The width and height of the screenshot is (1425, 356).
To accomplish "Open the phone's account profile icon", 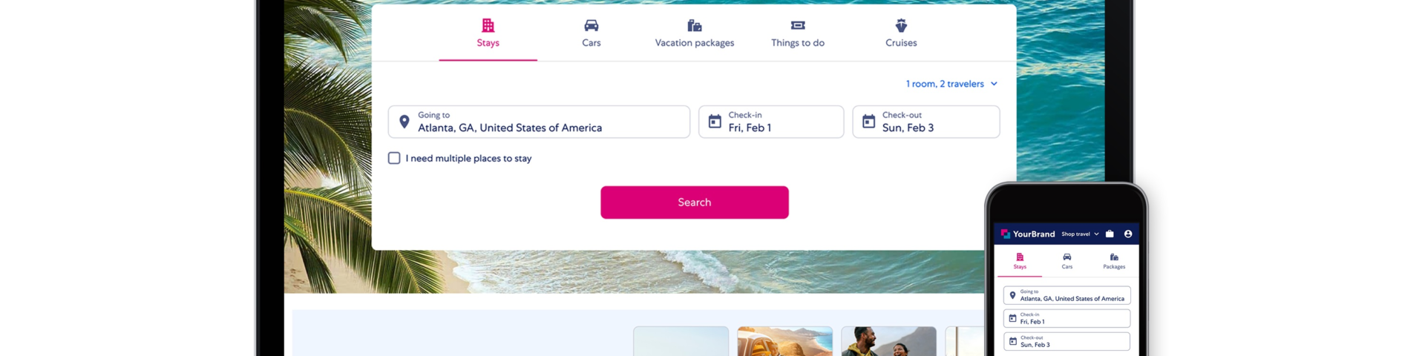I will pos(1128,234).
